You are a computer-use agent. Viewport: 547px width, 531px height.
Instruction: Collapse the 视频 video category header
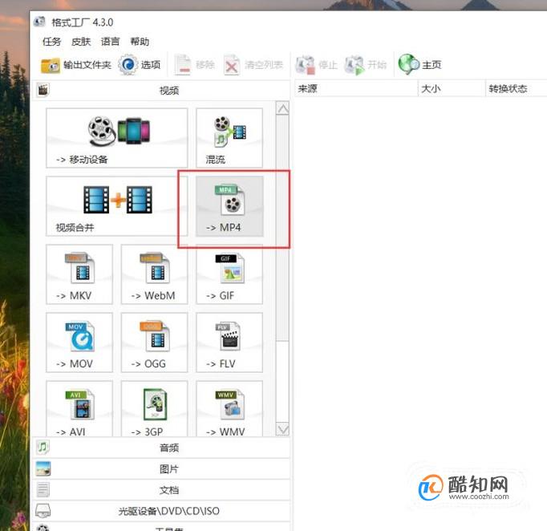click(x=161, y=91)
